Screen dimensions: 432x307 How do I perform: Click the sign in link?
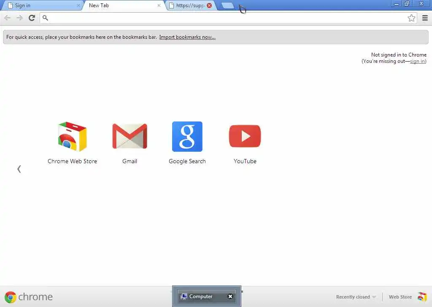[417, 61]
